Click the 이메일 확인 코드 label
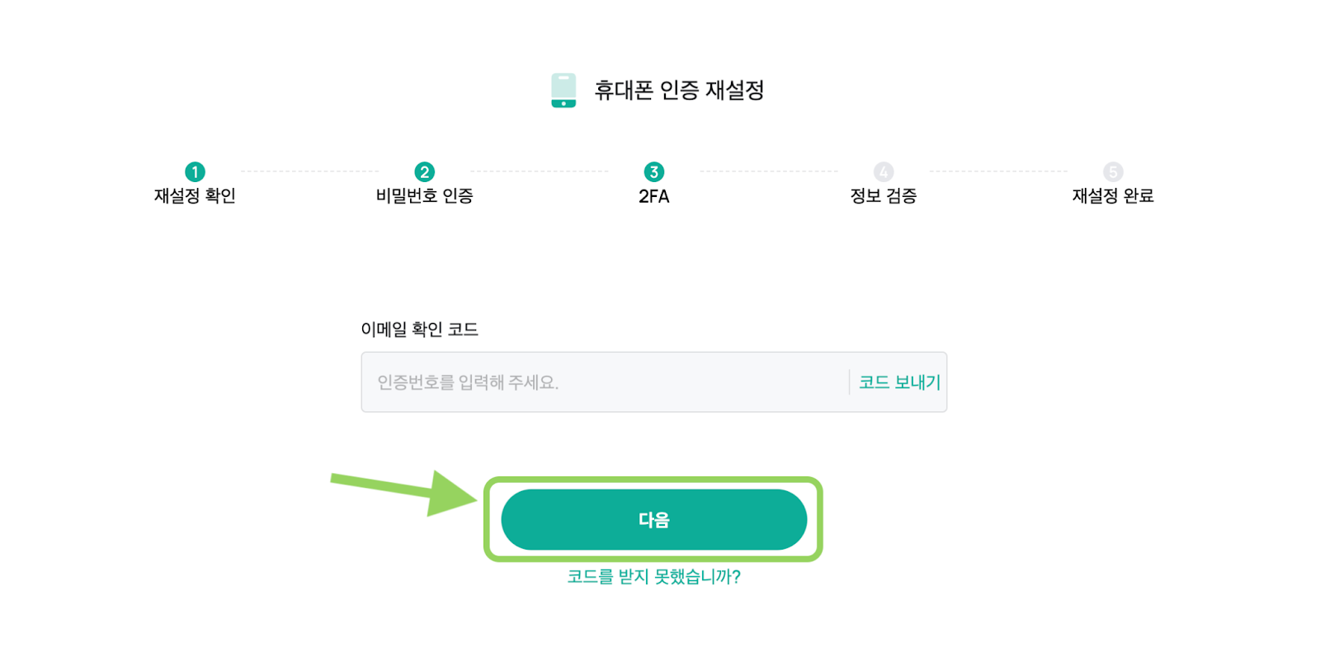Image resolution: width=1320 pixels, height=670 pixels. (419, 330)
